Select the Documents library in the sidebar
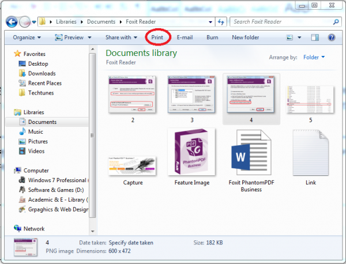This screenshot has width=346, height=264. pos(47,122)
